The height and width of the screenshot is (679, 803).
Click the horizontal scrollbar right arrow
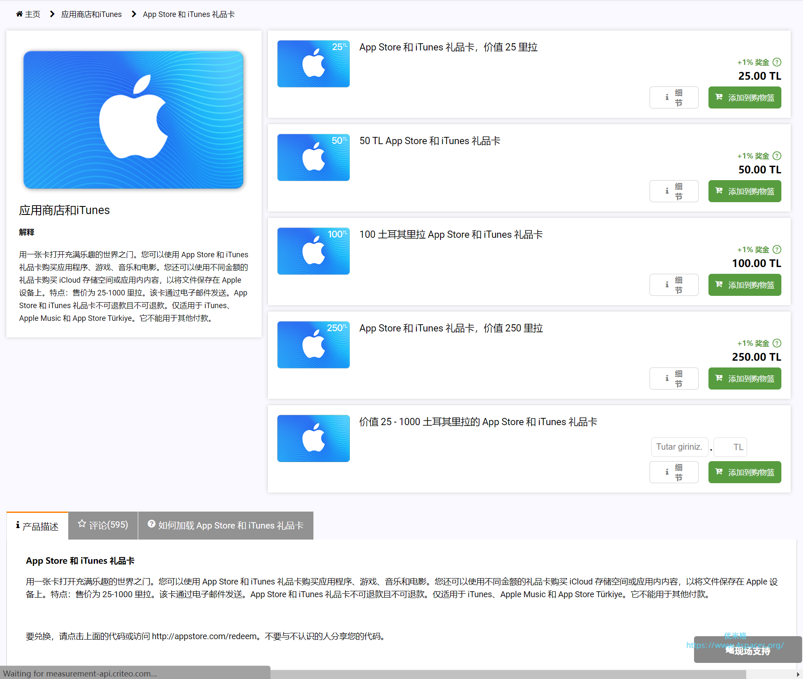pos(798,674)
